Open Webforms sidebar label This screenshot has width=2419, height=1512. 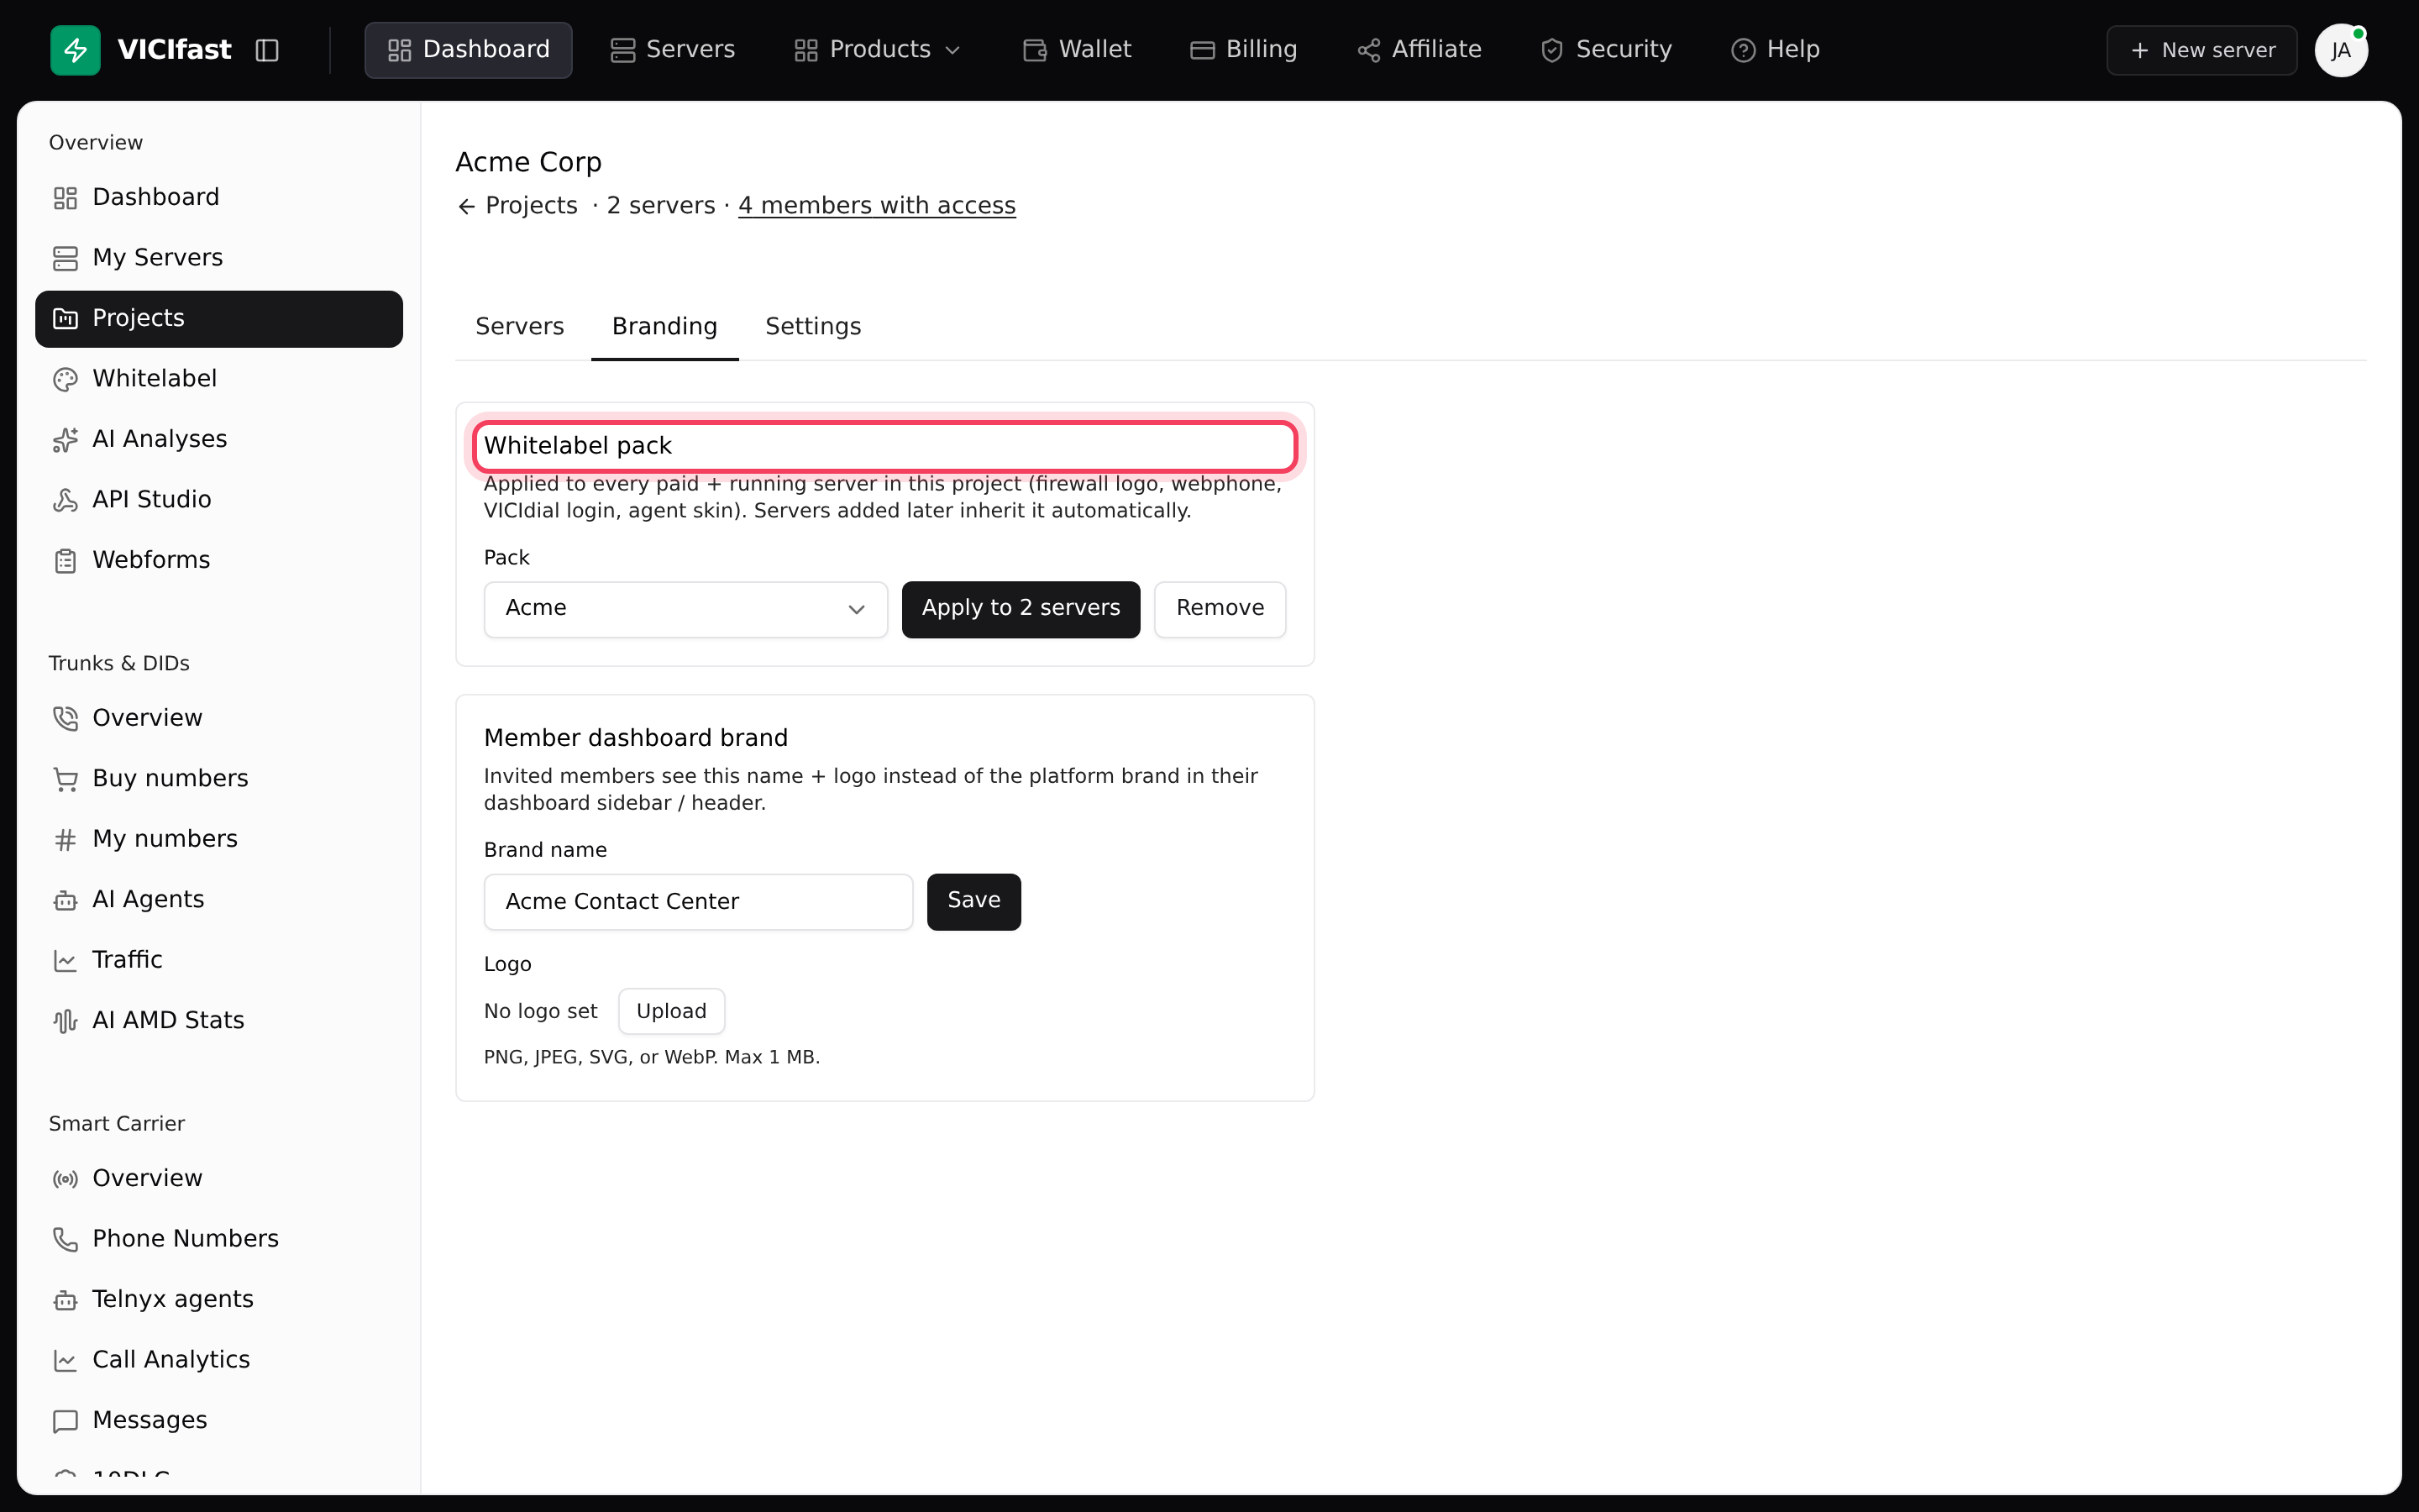pos(151,560)
